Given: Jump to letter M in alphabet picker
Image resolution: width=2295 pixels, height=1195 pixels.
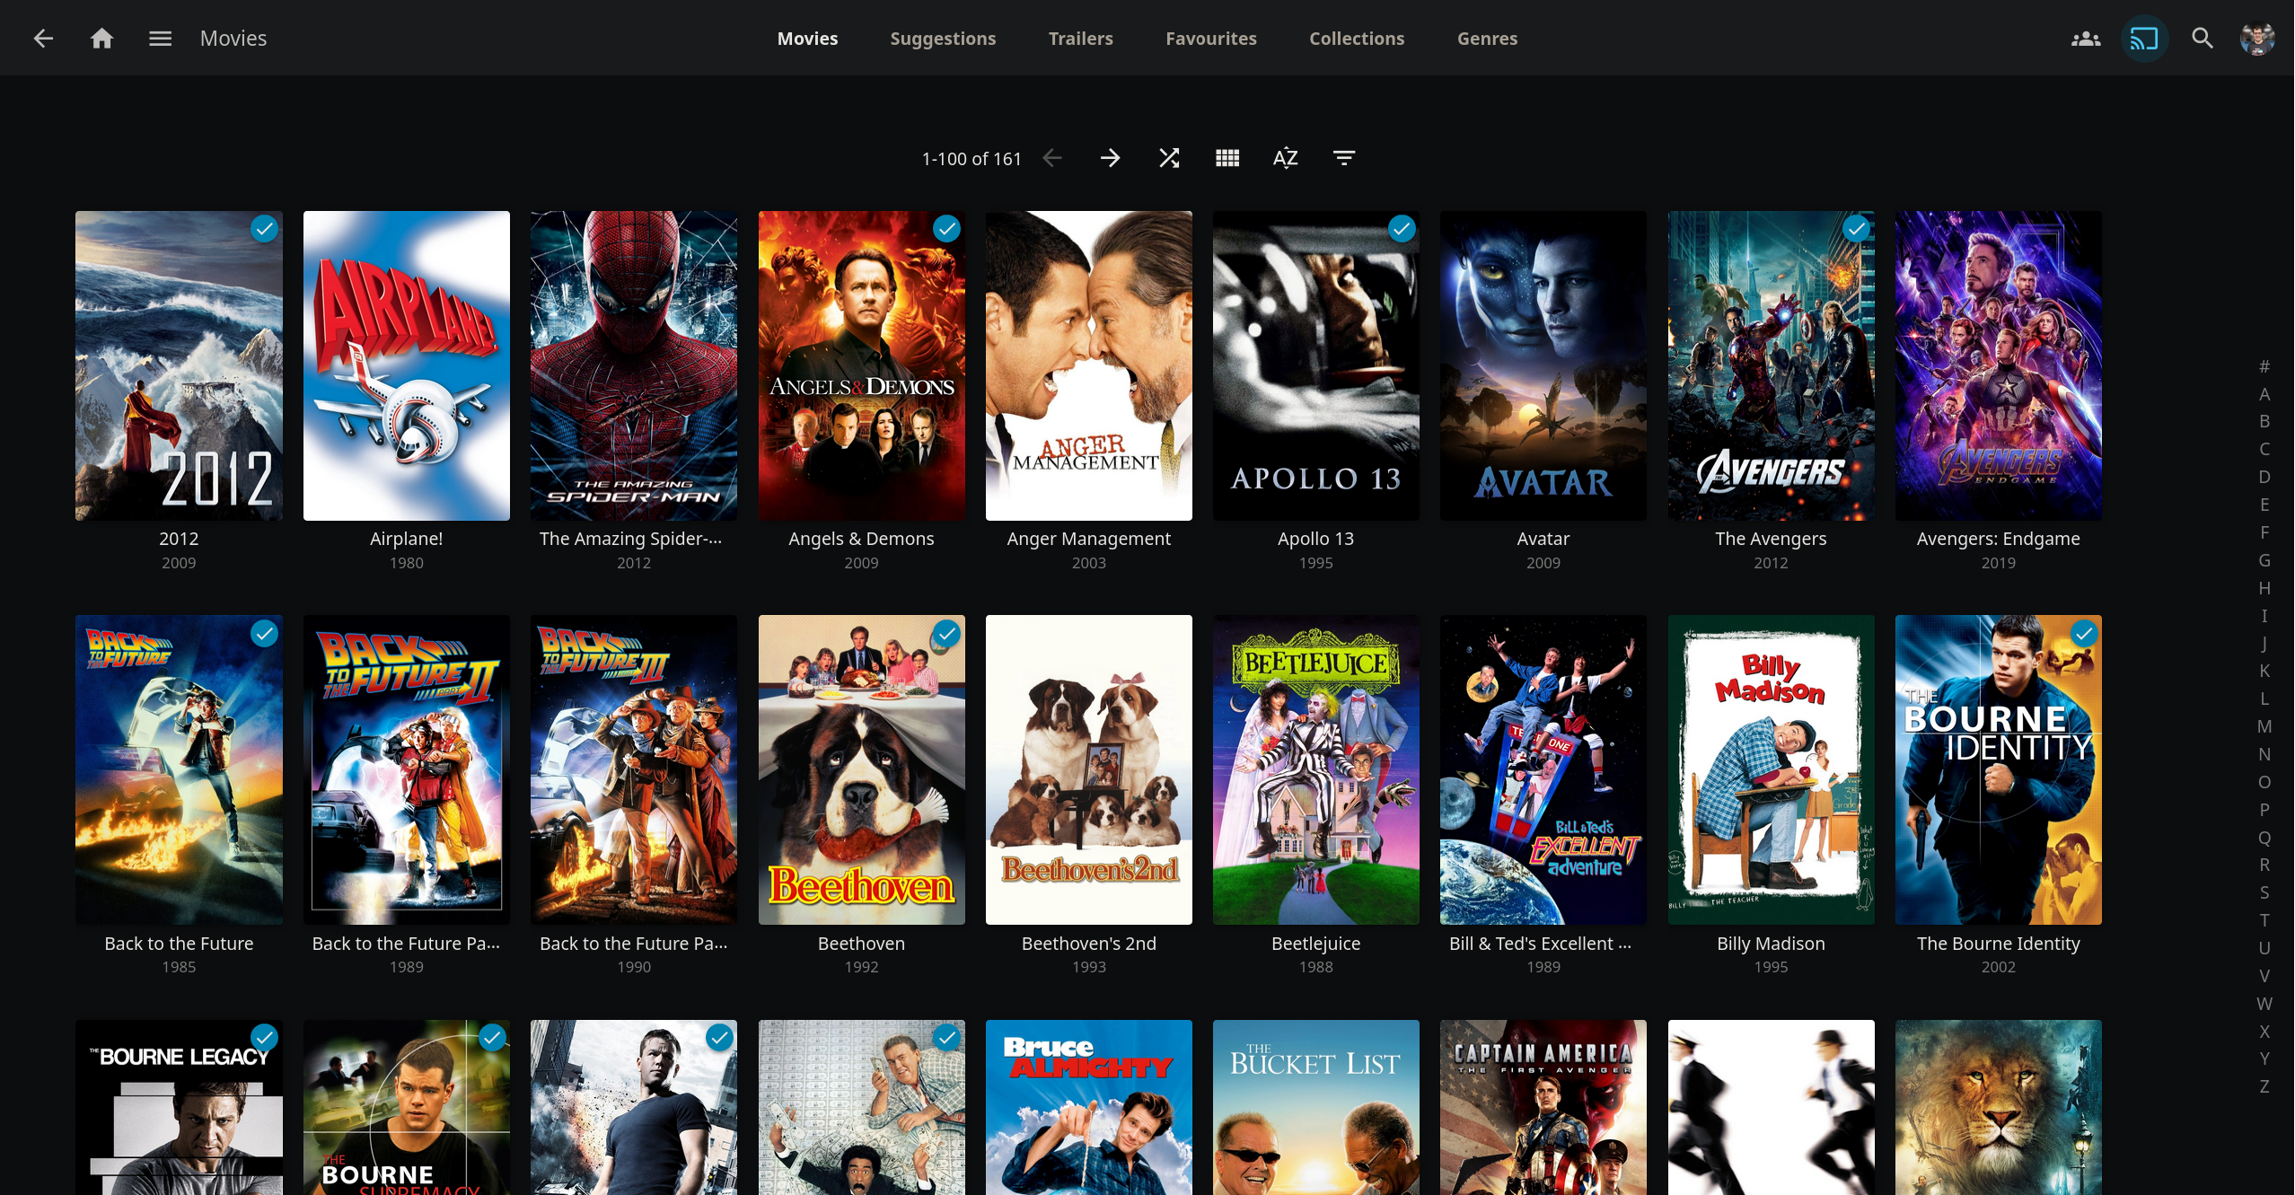Looking at the screenshot, I should 2264,726.
